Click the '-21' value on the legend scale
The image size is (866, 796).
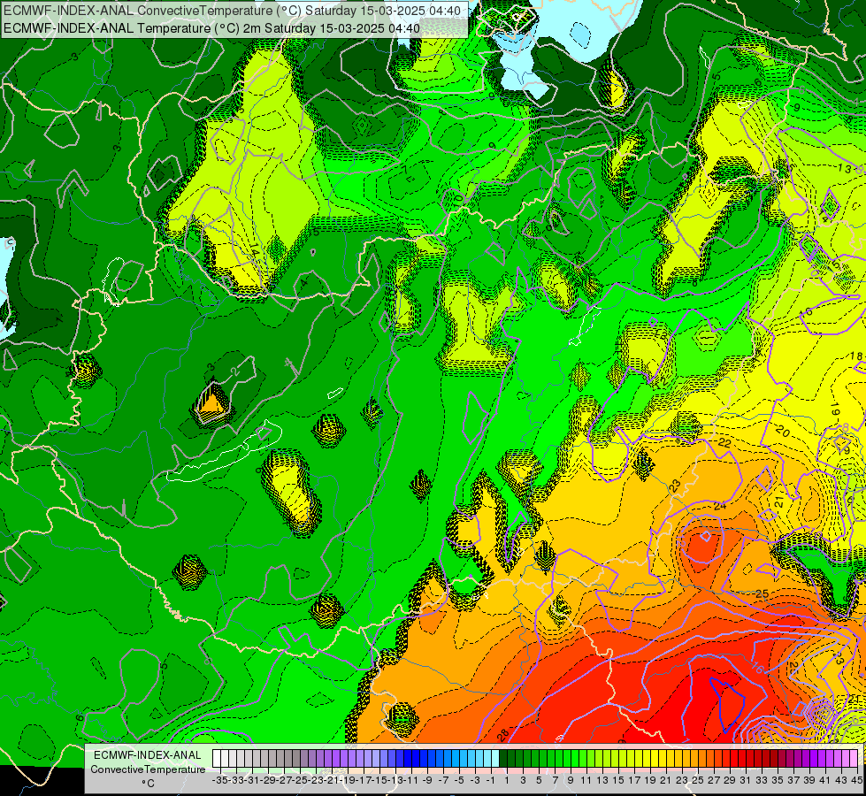coord(332,781)
